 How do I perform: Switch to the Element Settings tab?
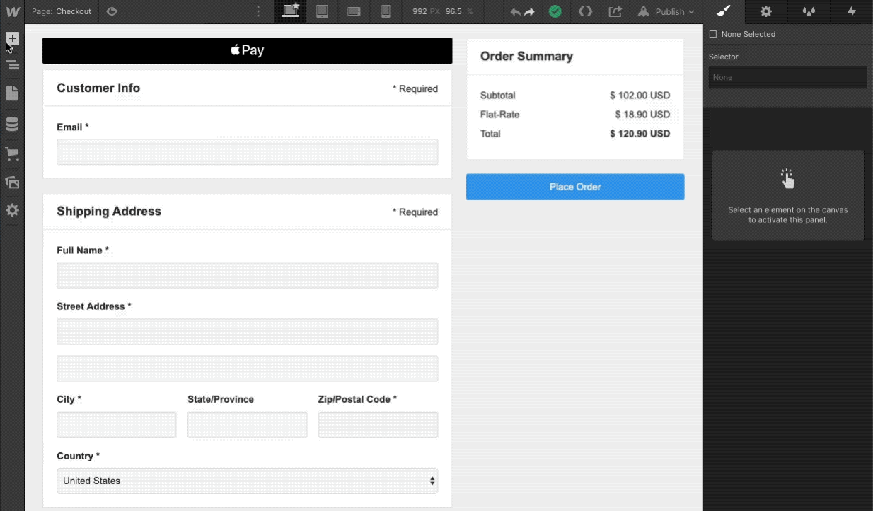pyautogui.click(x=765, y=11)
